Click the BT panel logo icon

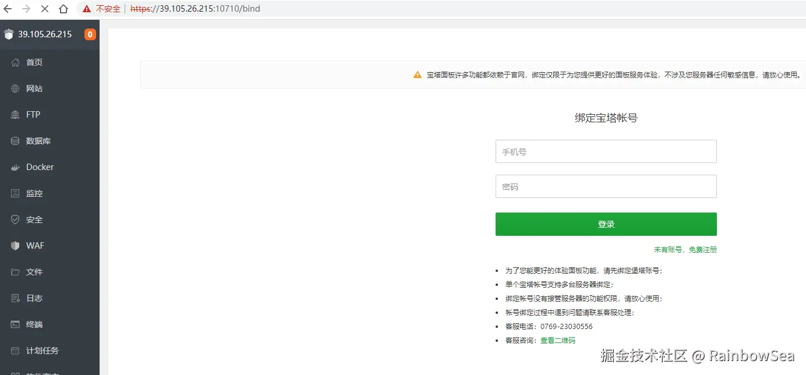[8, 34]
